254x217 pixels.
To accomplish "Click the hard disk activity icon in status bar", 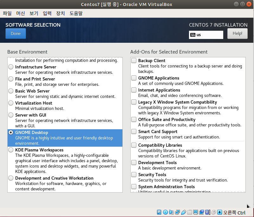I will point(159,212).
